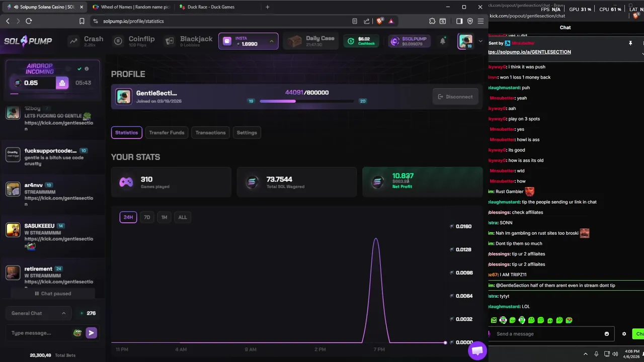Select the 7D chart range
Image resolution: width=644 pixels, height=362 pixels.
147,217
